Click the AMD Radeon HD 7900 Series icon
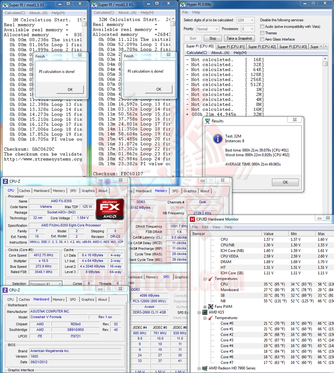 pos(205,368)
